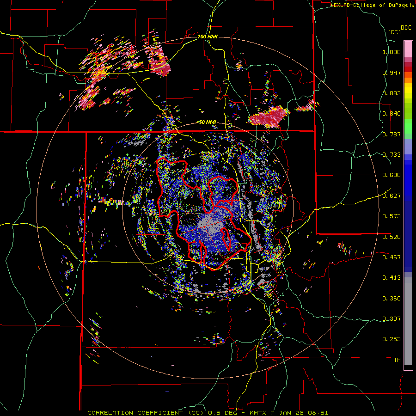Select the 0.733 scale value
The image size is (416, 416).
pyautogui.click(x=392, y=155)
